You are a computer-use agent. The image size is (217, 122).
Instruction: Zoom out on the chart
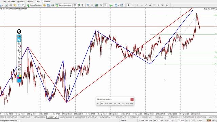point(92,5)
